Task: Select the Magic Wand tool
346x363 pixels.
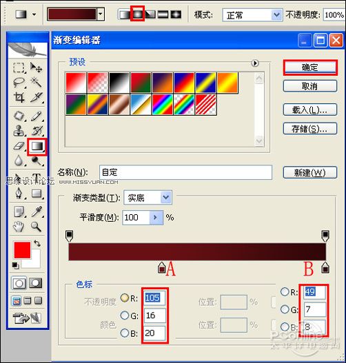Action: click(36, 83)
